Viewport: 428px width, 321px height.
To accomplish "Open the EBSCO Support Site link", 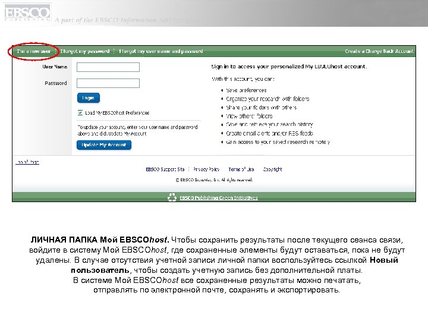I will [x=165, y=169].
